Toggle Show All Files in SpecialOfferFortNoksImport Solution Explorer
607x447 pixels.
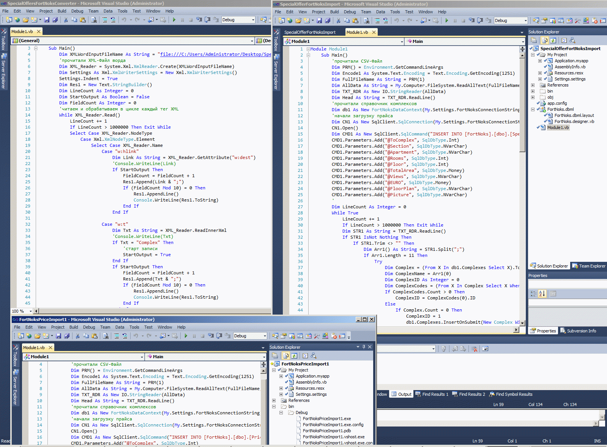coord(545,40)
